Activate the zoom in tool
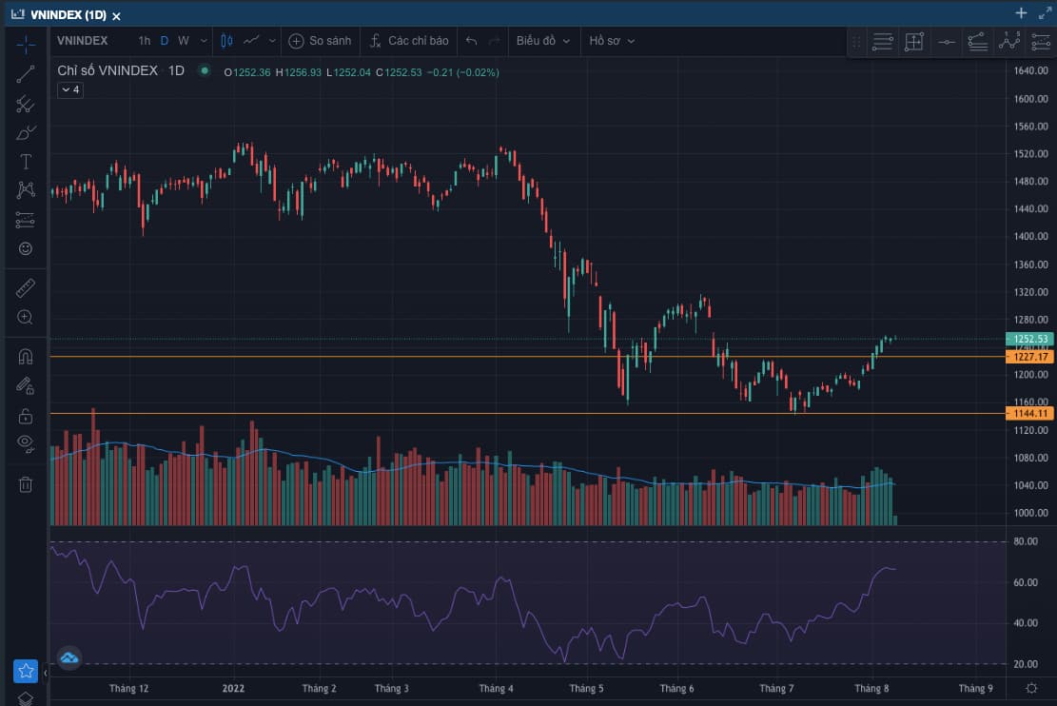 tap(26, 317)
